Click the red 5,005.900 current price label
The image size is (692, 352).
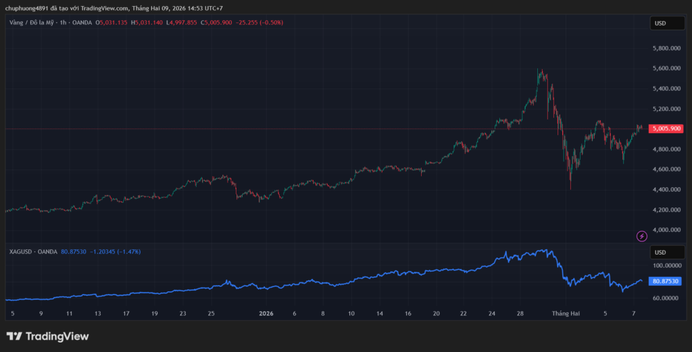[x=666, y=128]
